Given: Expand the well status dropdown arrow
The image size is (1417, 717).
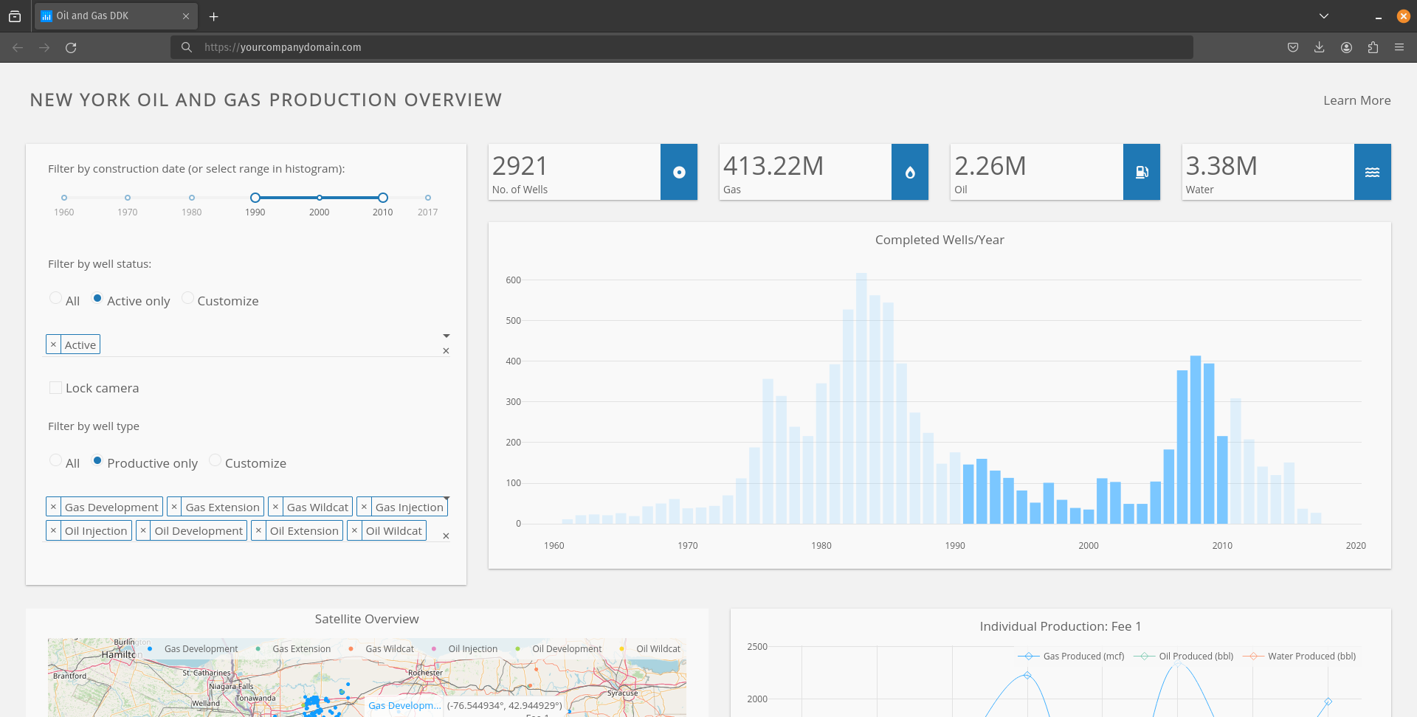Looking at the screenshot, I should (x=446, y=336).
